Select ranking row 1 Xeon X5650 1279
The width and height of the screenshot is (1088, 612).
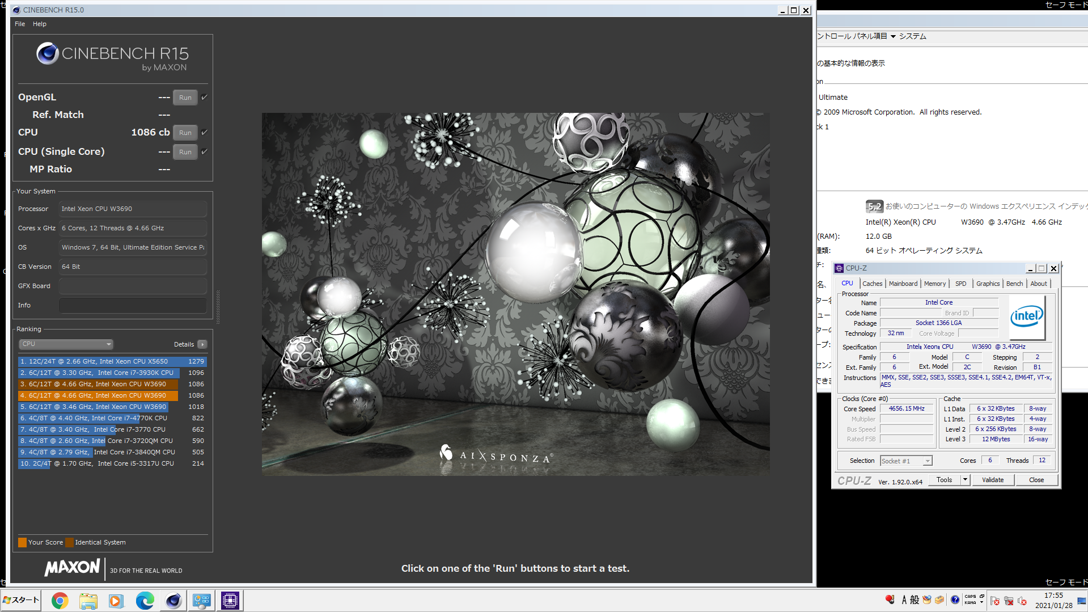112,361
